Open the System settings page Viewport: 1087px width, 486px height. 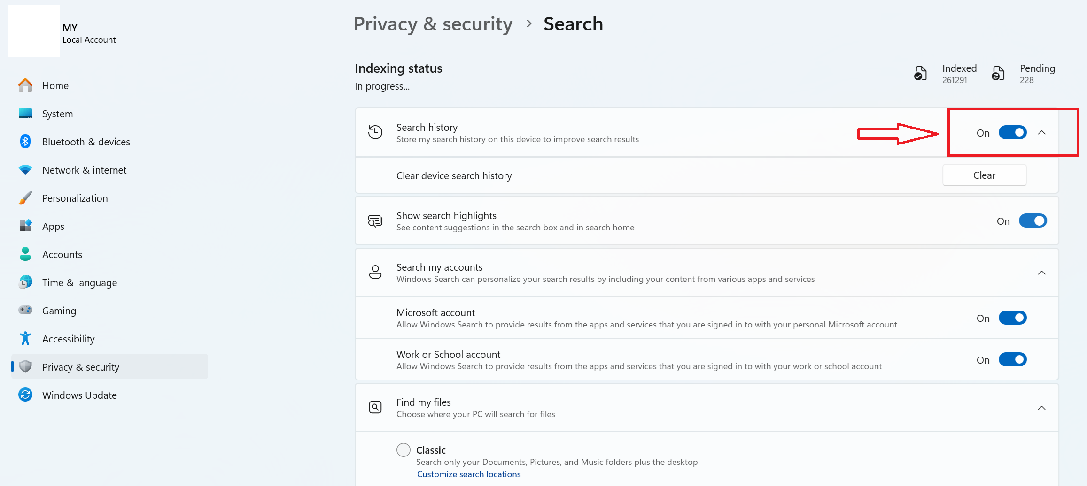pos(57,114)
